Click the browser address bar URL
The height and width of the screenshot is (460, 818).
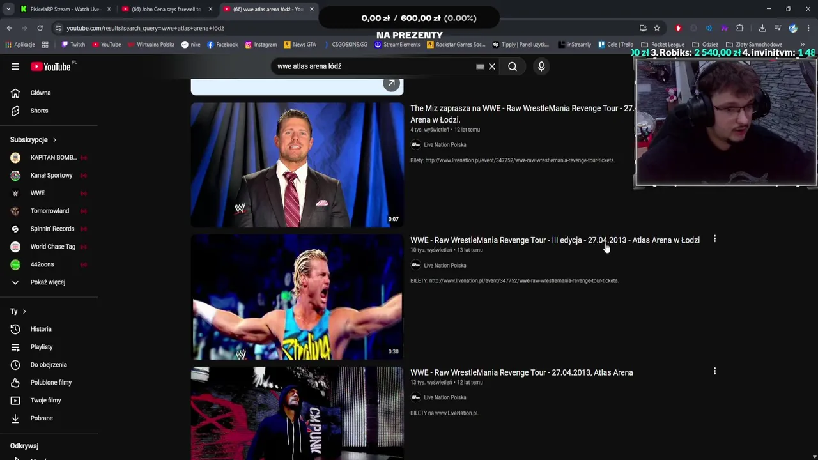(145, 28)
